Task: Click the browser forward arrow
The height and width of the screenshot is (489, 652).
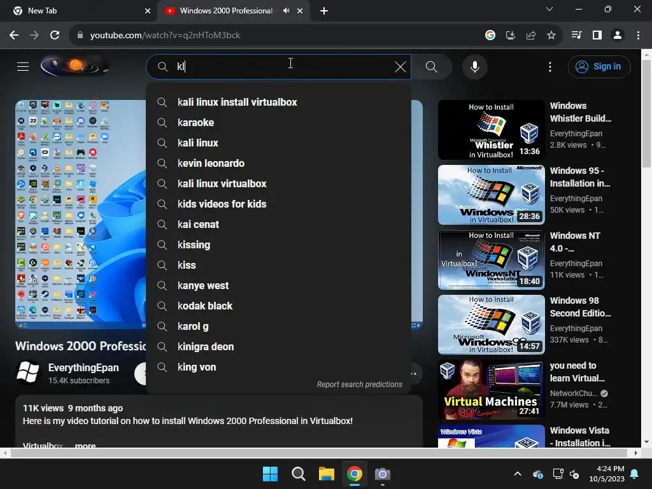Action: (34, 36)
